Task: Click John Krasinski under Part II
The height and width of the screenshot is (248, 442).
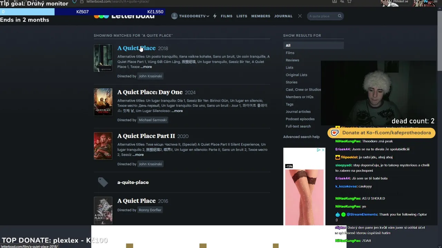Action: 150,164
